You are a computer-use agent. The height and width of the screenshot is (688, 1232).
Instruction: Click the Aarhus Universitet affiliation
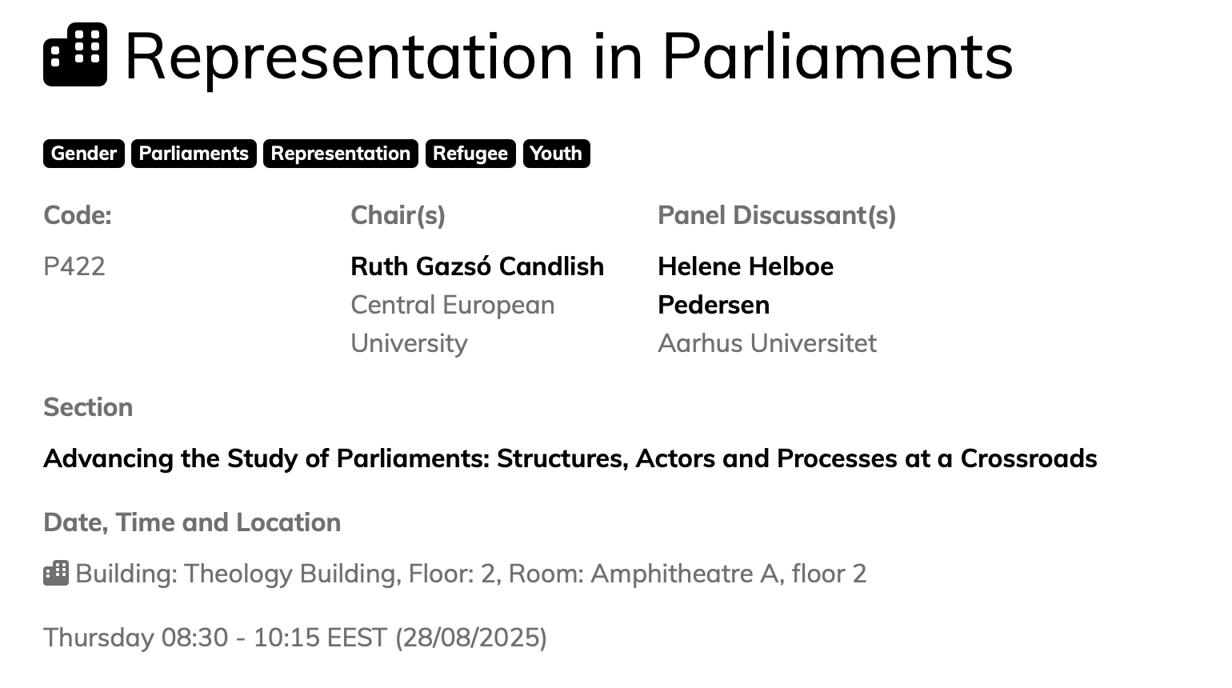(766, 343)
